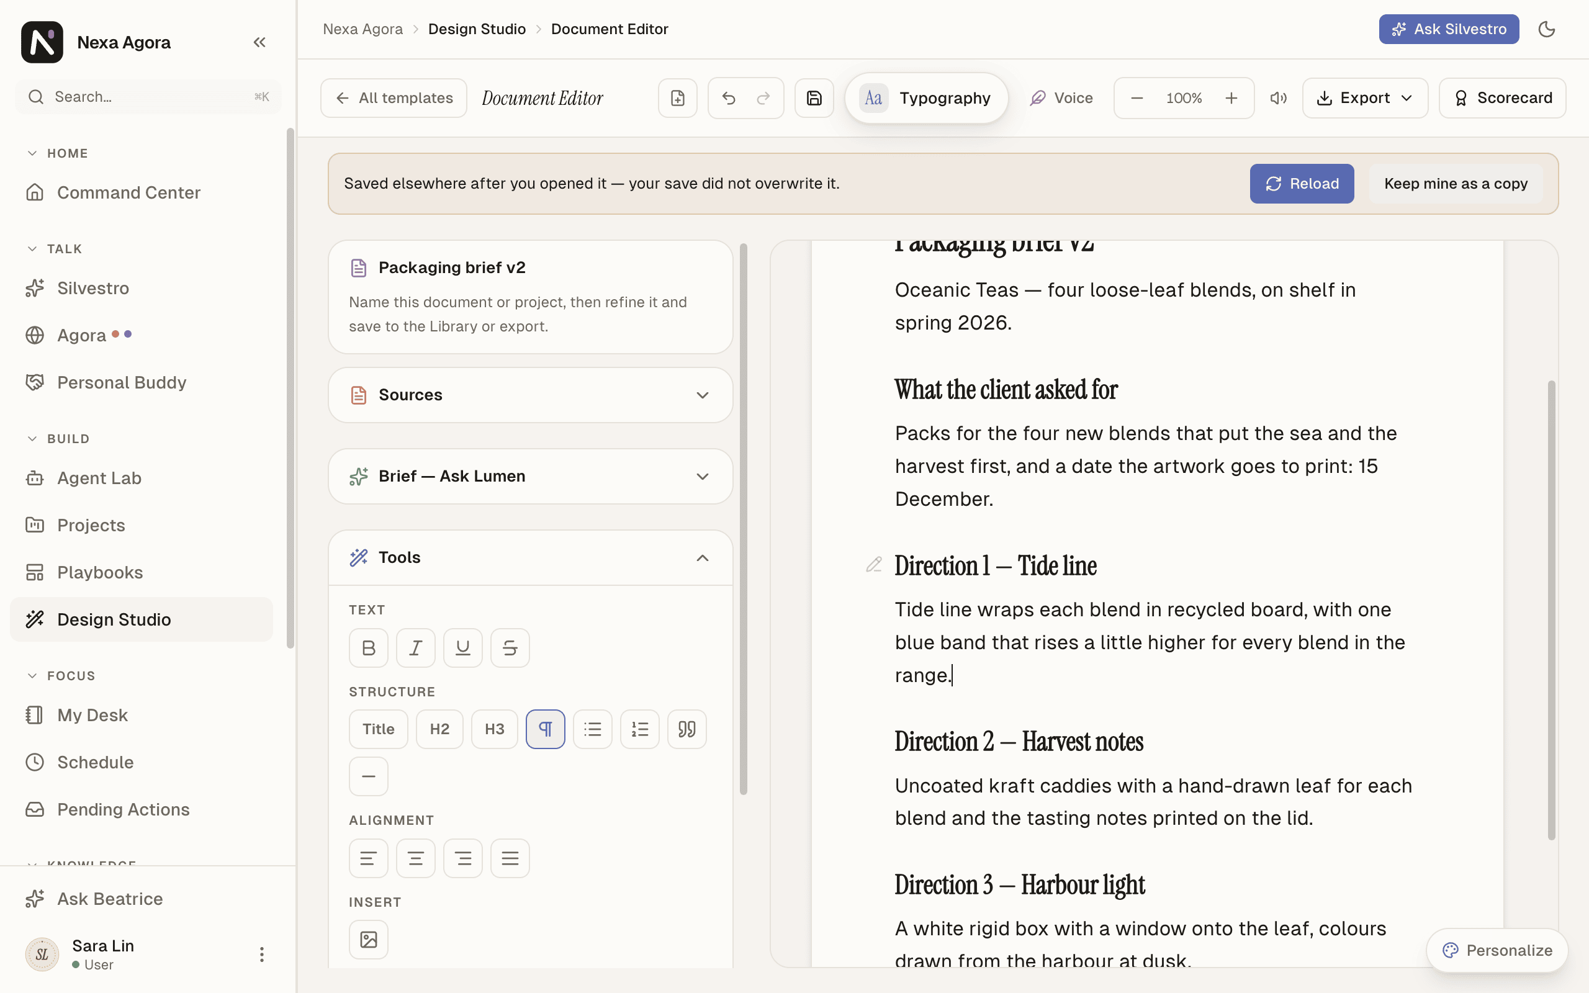Apply strikethrough formatting
This screenshot has width=1589, height=993.
pyautogui.click(x=510, y=647)
